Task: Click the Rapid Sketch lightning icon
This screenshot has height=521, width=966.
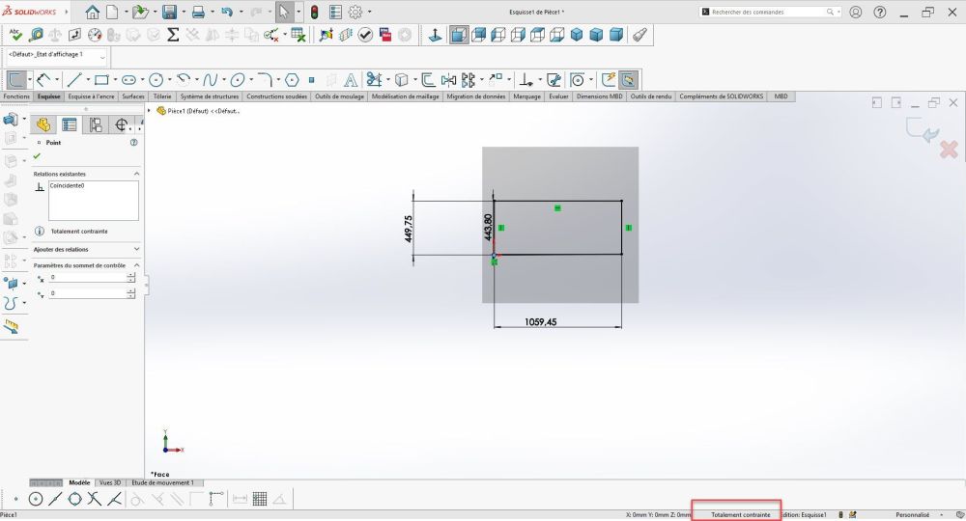Action: point(608,79)
